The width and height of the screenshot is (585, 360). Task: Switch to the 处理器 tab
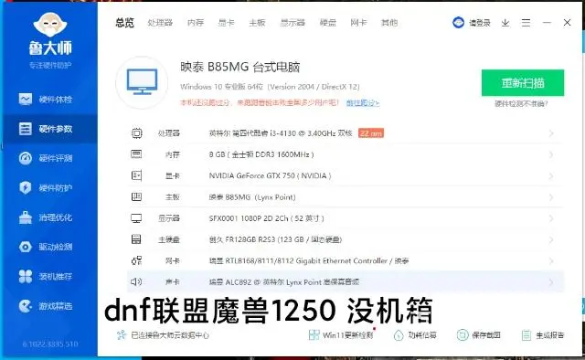pos(160,23)
